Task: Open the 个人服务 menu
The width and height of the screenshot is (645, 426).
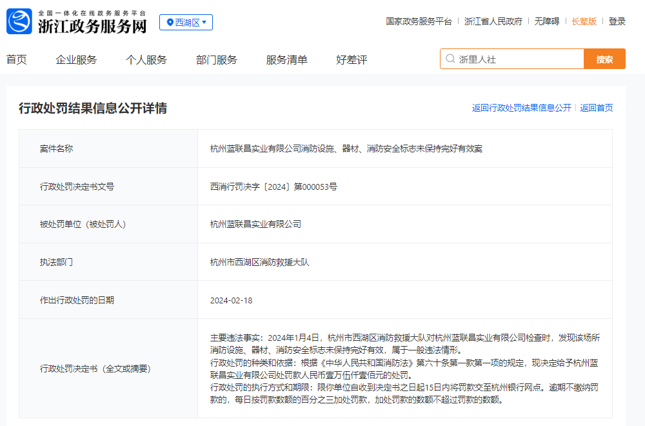Action: coord(146,59)
